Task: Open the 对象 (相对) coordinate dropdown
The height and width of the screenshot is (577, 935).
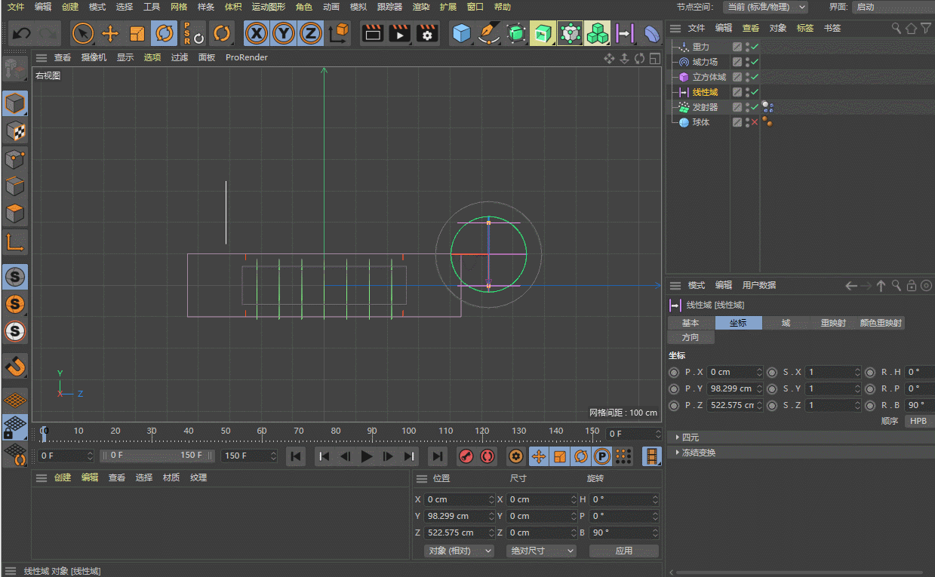Action: point(459,551)
